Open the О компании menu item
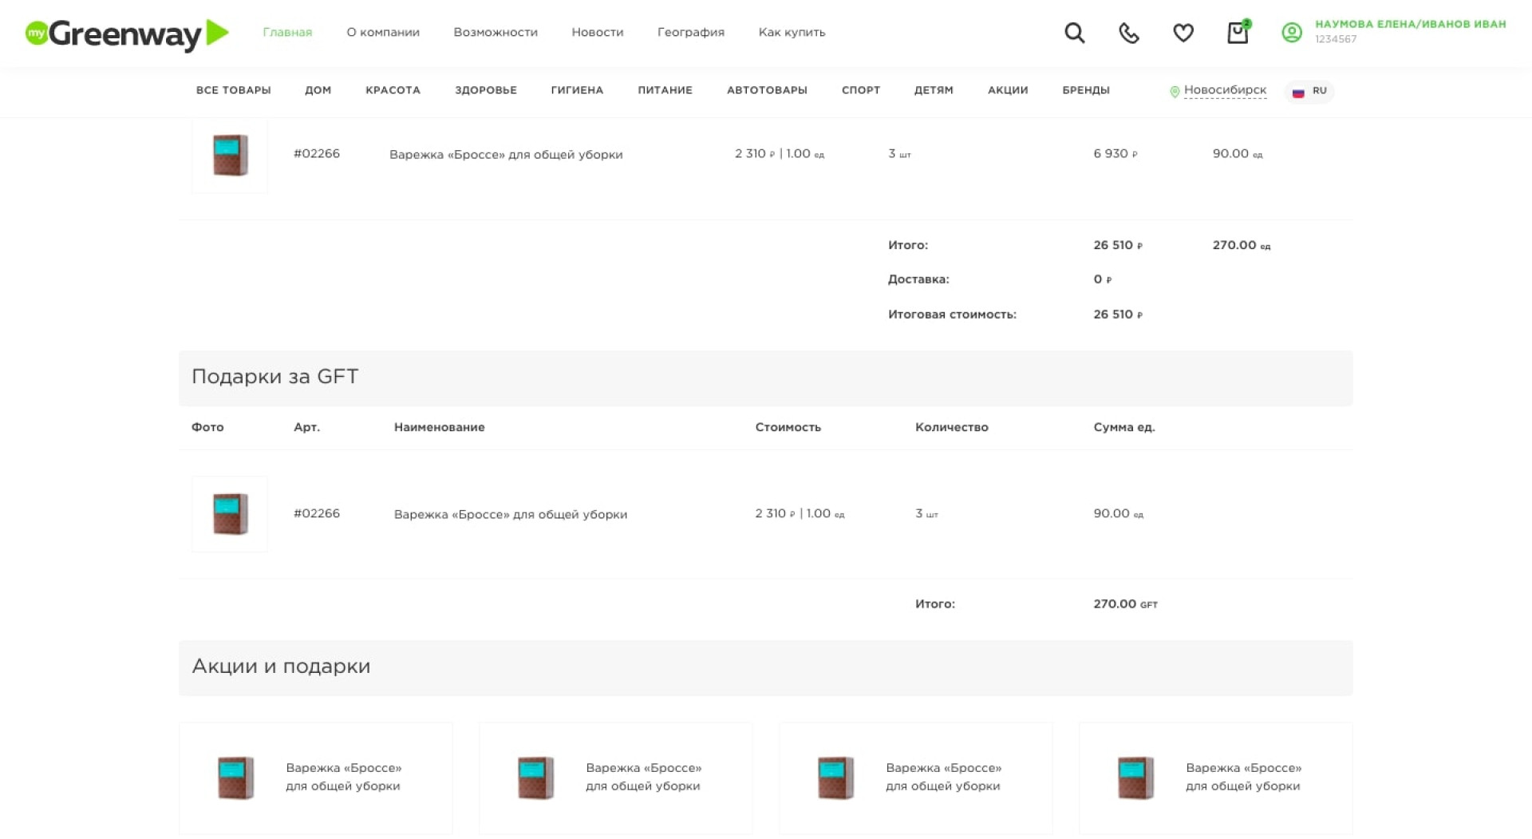Viewport: 1532px width, 839px height. tap(383, 33)
